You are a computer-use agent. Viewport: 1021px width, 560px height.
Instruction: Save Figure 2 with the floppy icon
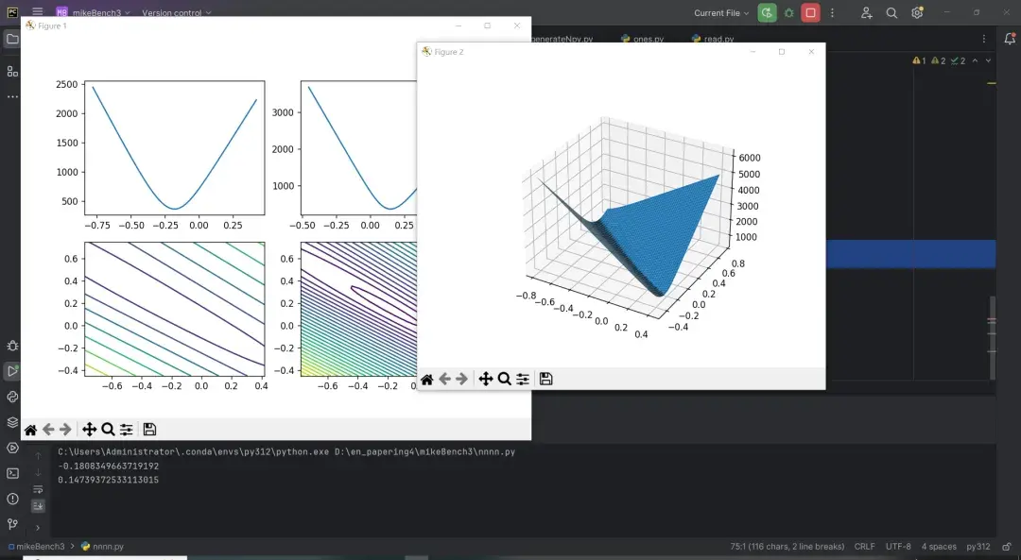click(x=546, y=380)
